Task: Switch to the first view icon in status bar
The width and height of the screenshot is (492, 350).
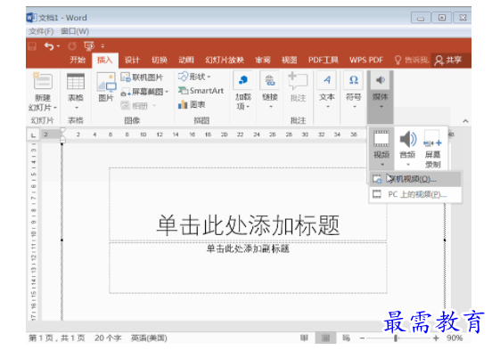Action: click(x=304, y=338)
